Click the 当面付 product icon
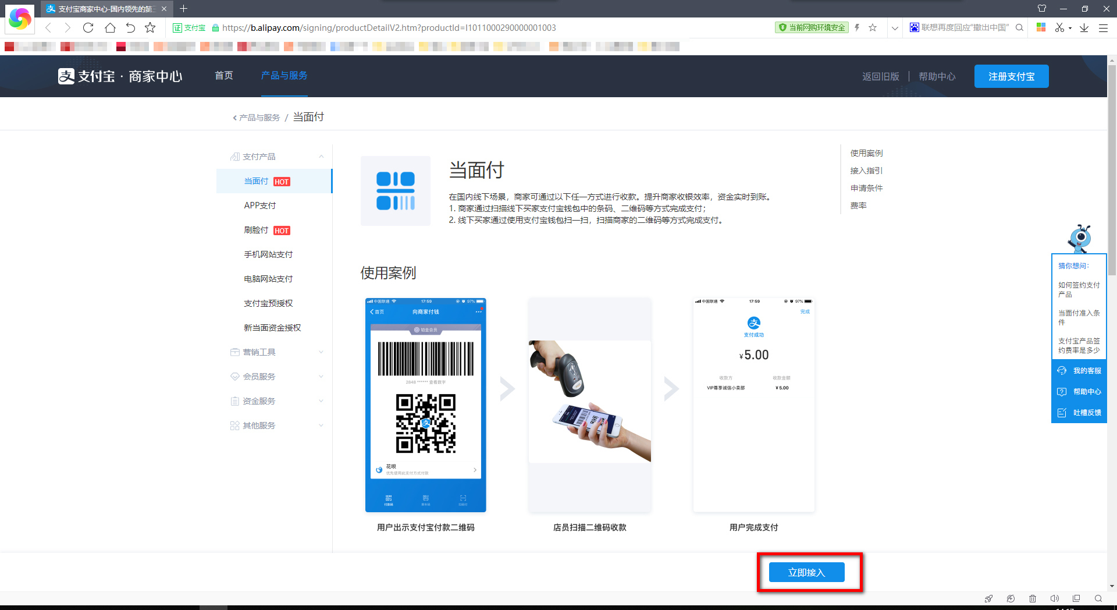Image resolution: width=1117 pixels, height=610 pixels. tap(396, 191)
